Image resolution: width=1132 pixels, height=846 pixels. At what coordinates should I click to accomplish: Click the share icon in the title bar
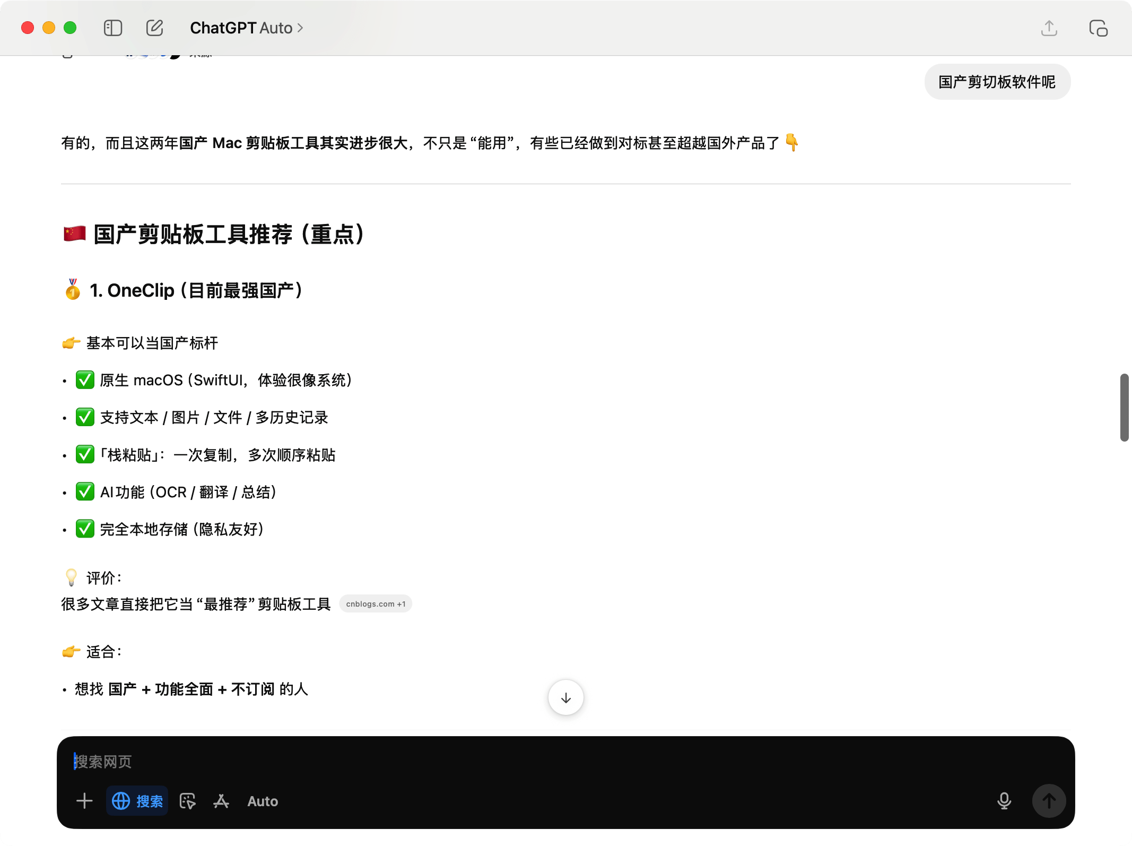point(1049,28)
